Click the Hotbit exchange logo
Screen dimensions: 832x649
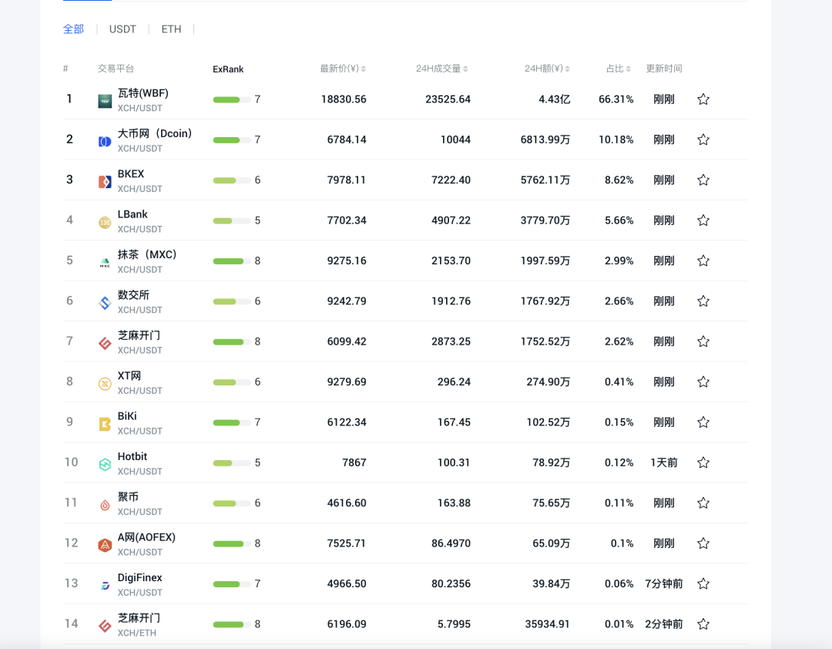(105, 464)
